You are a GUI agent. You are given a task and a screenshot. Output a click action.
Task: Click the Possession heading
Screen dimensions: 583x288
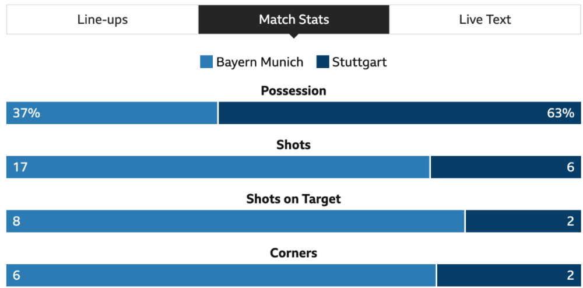(x=293, y=91)
